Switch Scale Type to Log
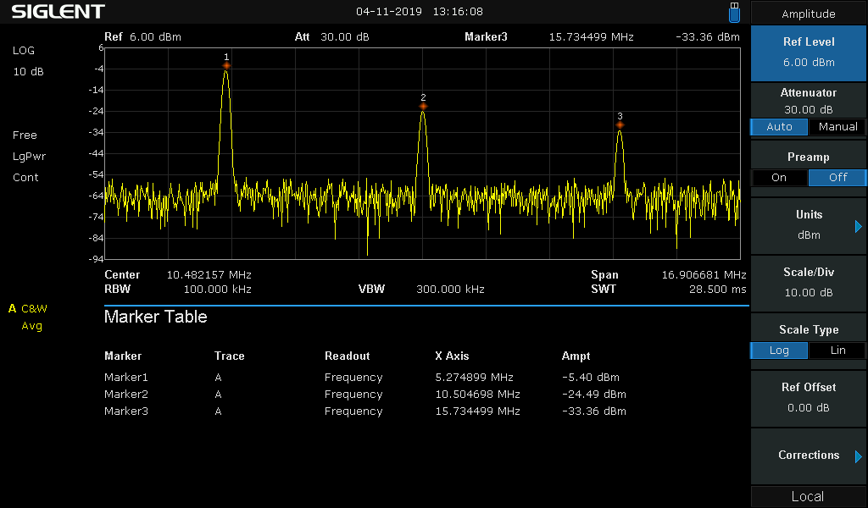868x508 pixels. [779, 350]
